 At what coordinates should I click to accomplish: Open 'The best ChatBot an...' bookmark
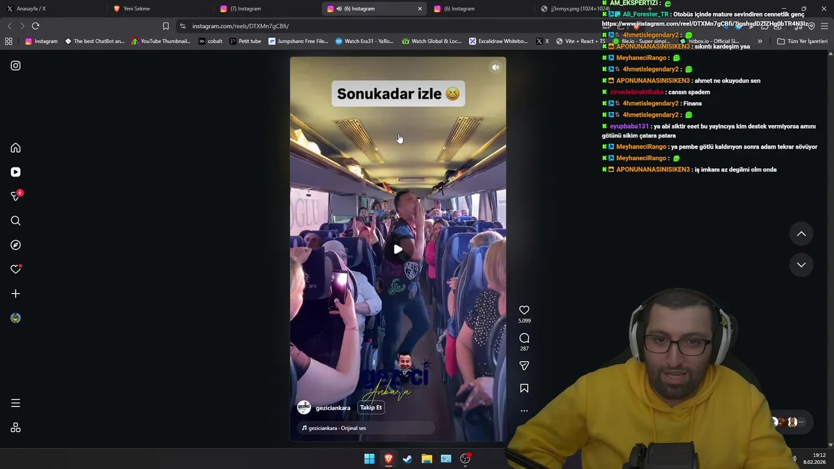coord(94,41)
